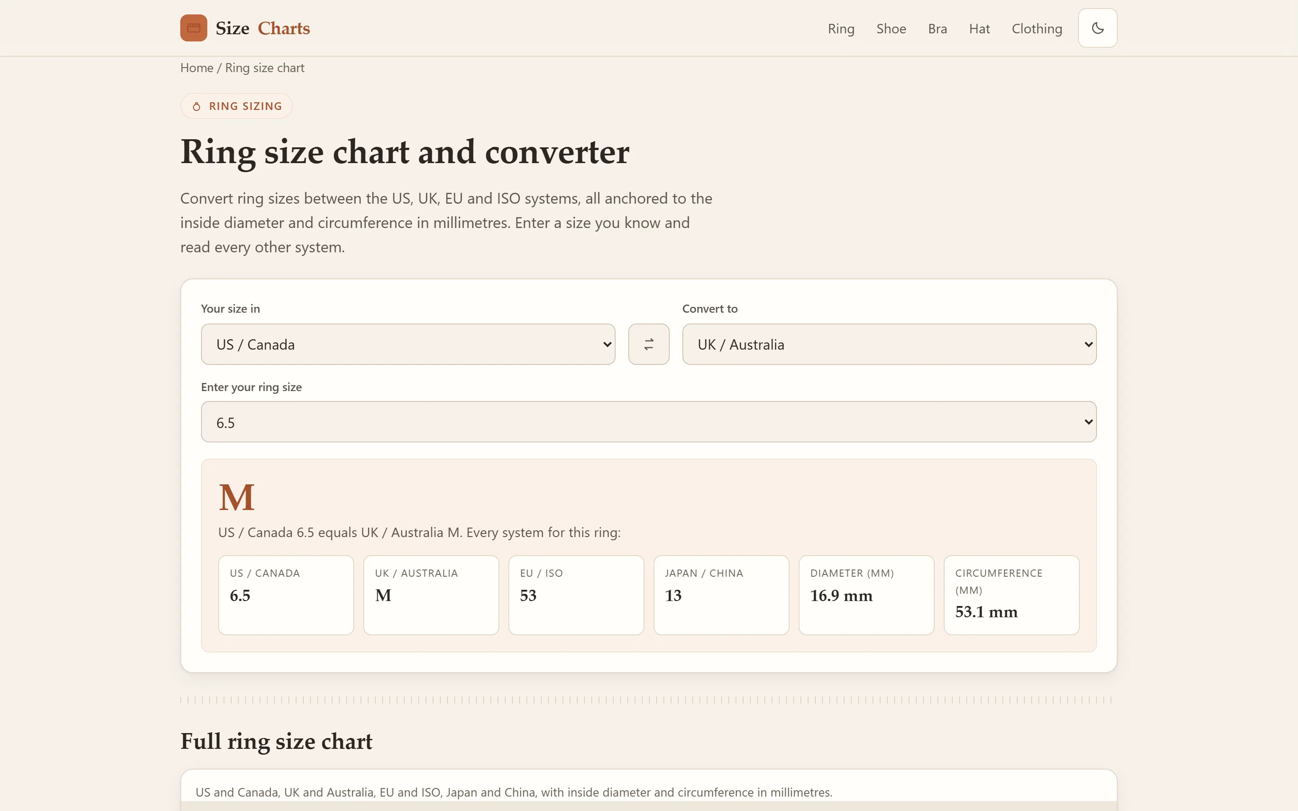1298x811 pixels.
Task: Click the EU / ISO 53 result card
Action: tap(576, 595)
